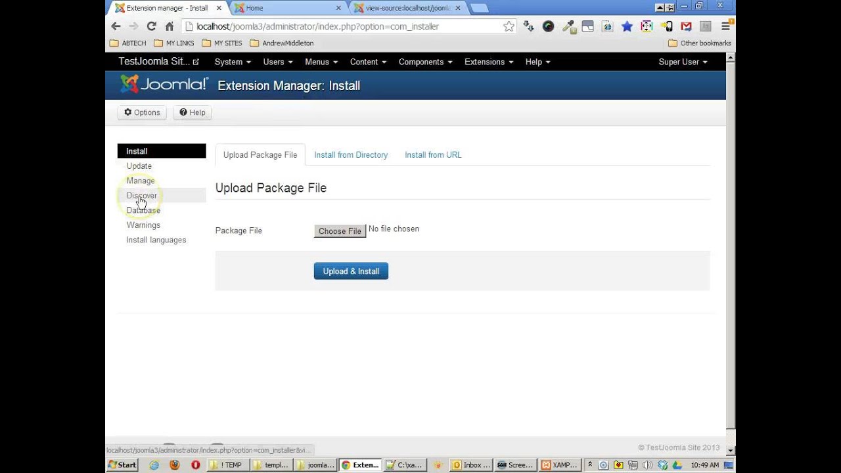Expand the System menu
Screen dimensions: 841x473
click(x=233, y=62)
